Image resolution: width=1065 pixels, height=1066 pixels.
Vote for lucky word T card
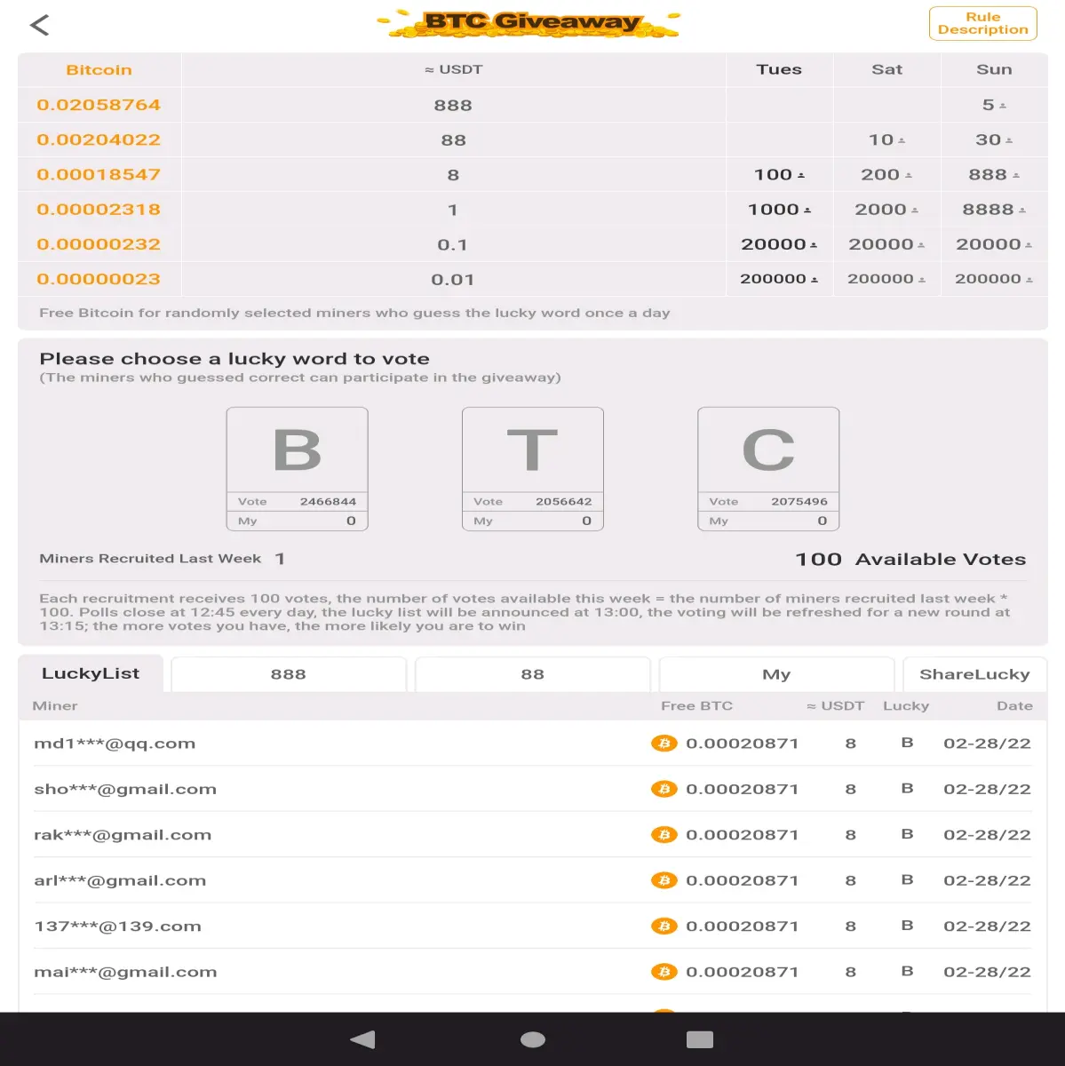pyautogui.click(x=532, y=469)
